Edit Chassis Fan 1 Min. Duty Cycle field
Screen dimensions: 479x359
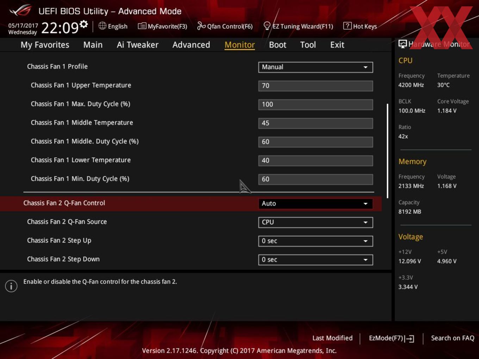(x=316, y=179)
